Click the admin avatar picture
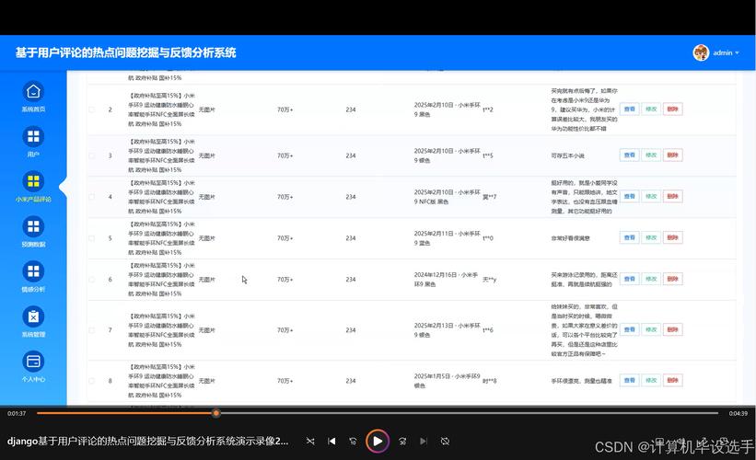The width and height of the screenshot is (756, 460). pos(701,52)
